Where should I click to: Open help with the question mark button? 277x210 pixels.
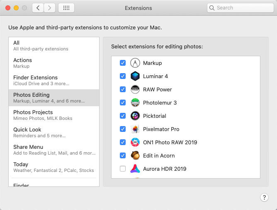coord(264,198)
